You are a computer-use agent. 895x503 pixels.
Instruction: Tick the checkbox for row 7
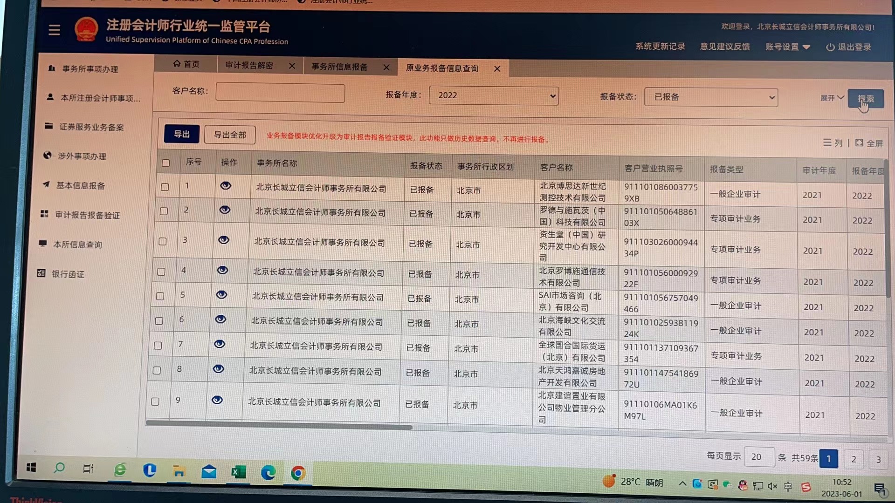tap(158, 346)
